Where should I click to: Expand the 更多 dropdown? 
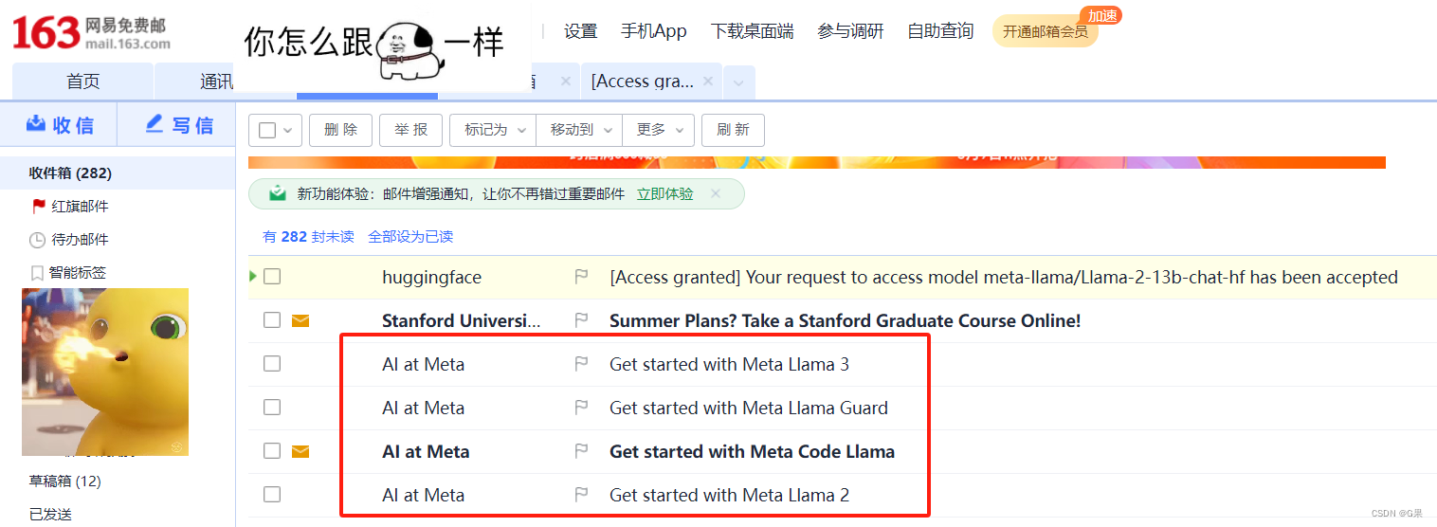659,130
